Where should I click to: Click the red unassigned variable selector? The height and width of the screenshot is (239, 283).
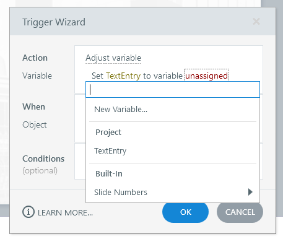(206, 76)
